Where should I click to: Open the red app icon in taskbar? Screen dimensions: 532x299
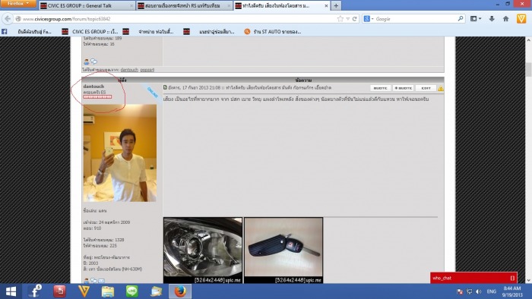tap(60, 291)
